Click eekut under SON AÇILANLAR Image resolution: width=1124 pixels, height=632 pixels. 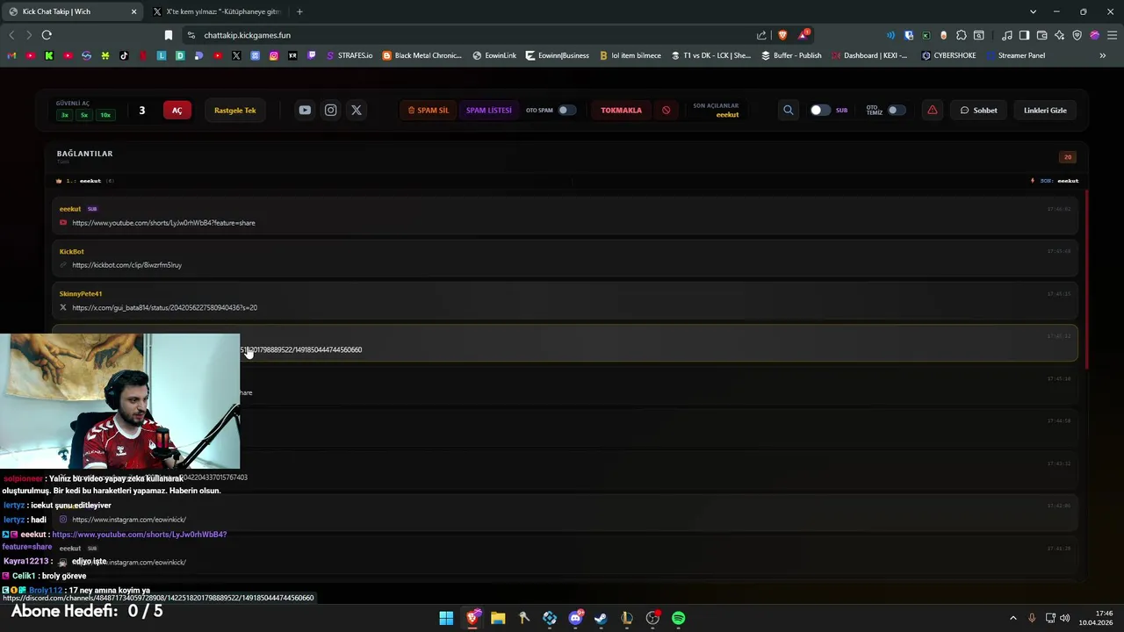click(727, 115)
